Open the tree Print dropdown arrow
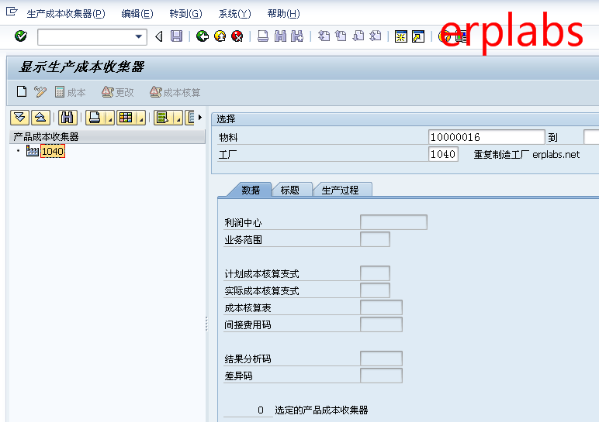 click(110, 118)
